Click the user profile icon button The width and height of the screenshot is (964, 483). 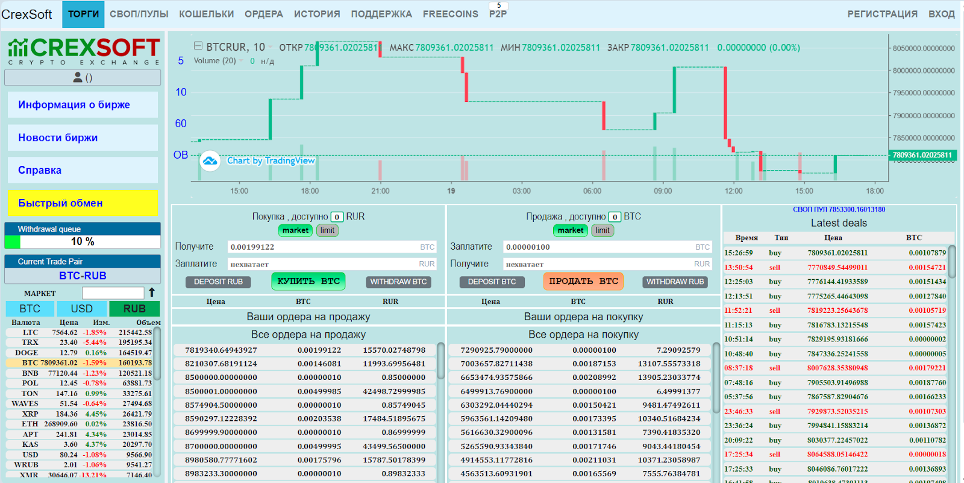[83, 77]
